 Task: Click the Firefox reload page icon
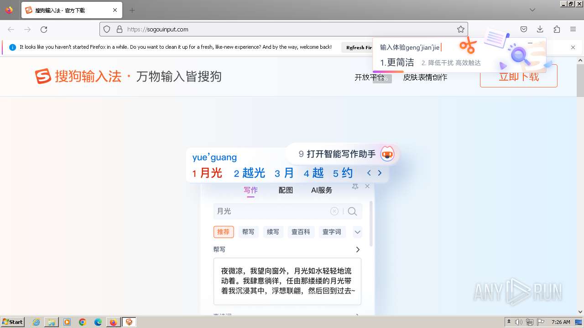tap(44, 29)
